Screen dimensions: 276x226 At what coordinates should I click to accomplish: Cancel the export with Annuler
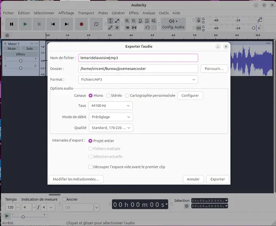pyautogui.click(x=193, y=179)
